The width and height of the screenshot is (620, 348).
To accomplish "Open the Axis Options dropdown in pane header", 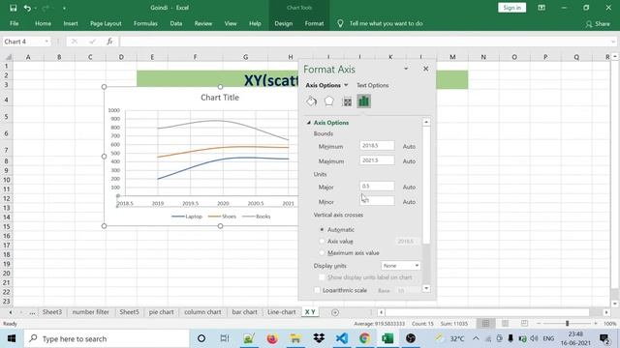I will (x=346, y=85).
